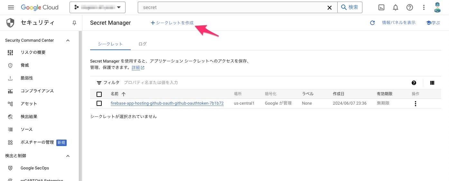Click the us-central1 location cell
The width and height of the screenshot is (449, 181).
[244, 103]
